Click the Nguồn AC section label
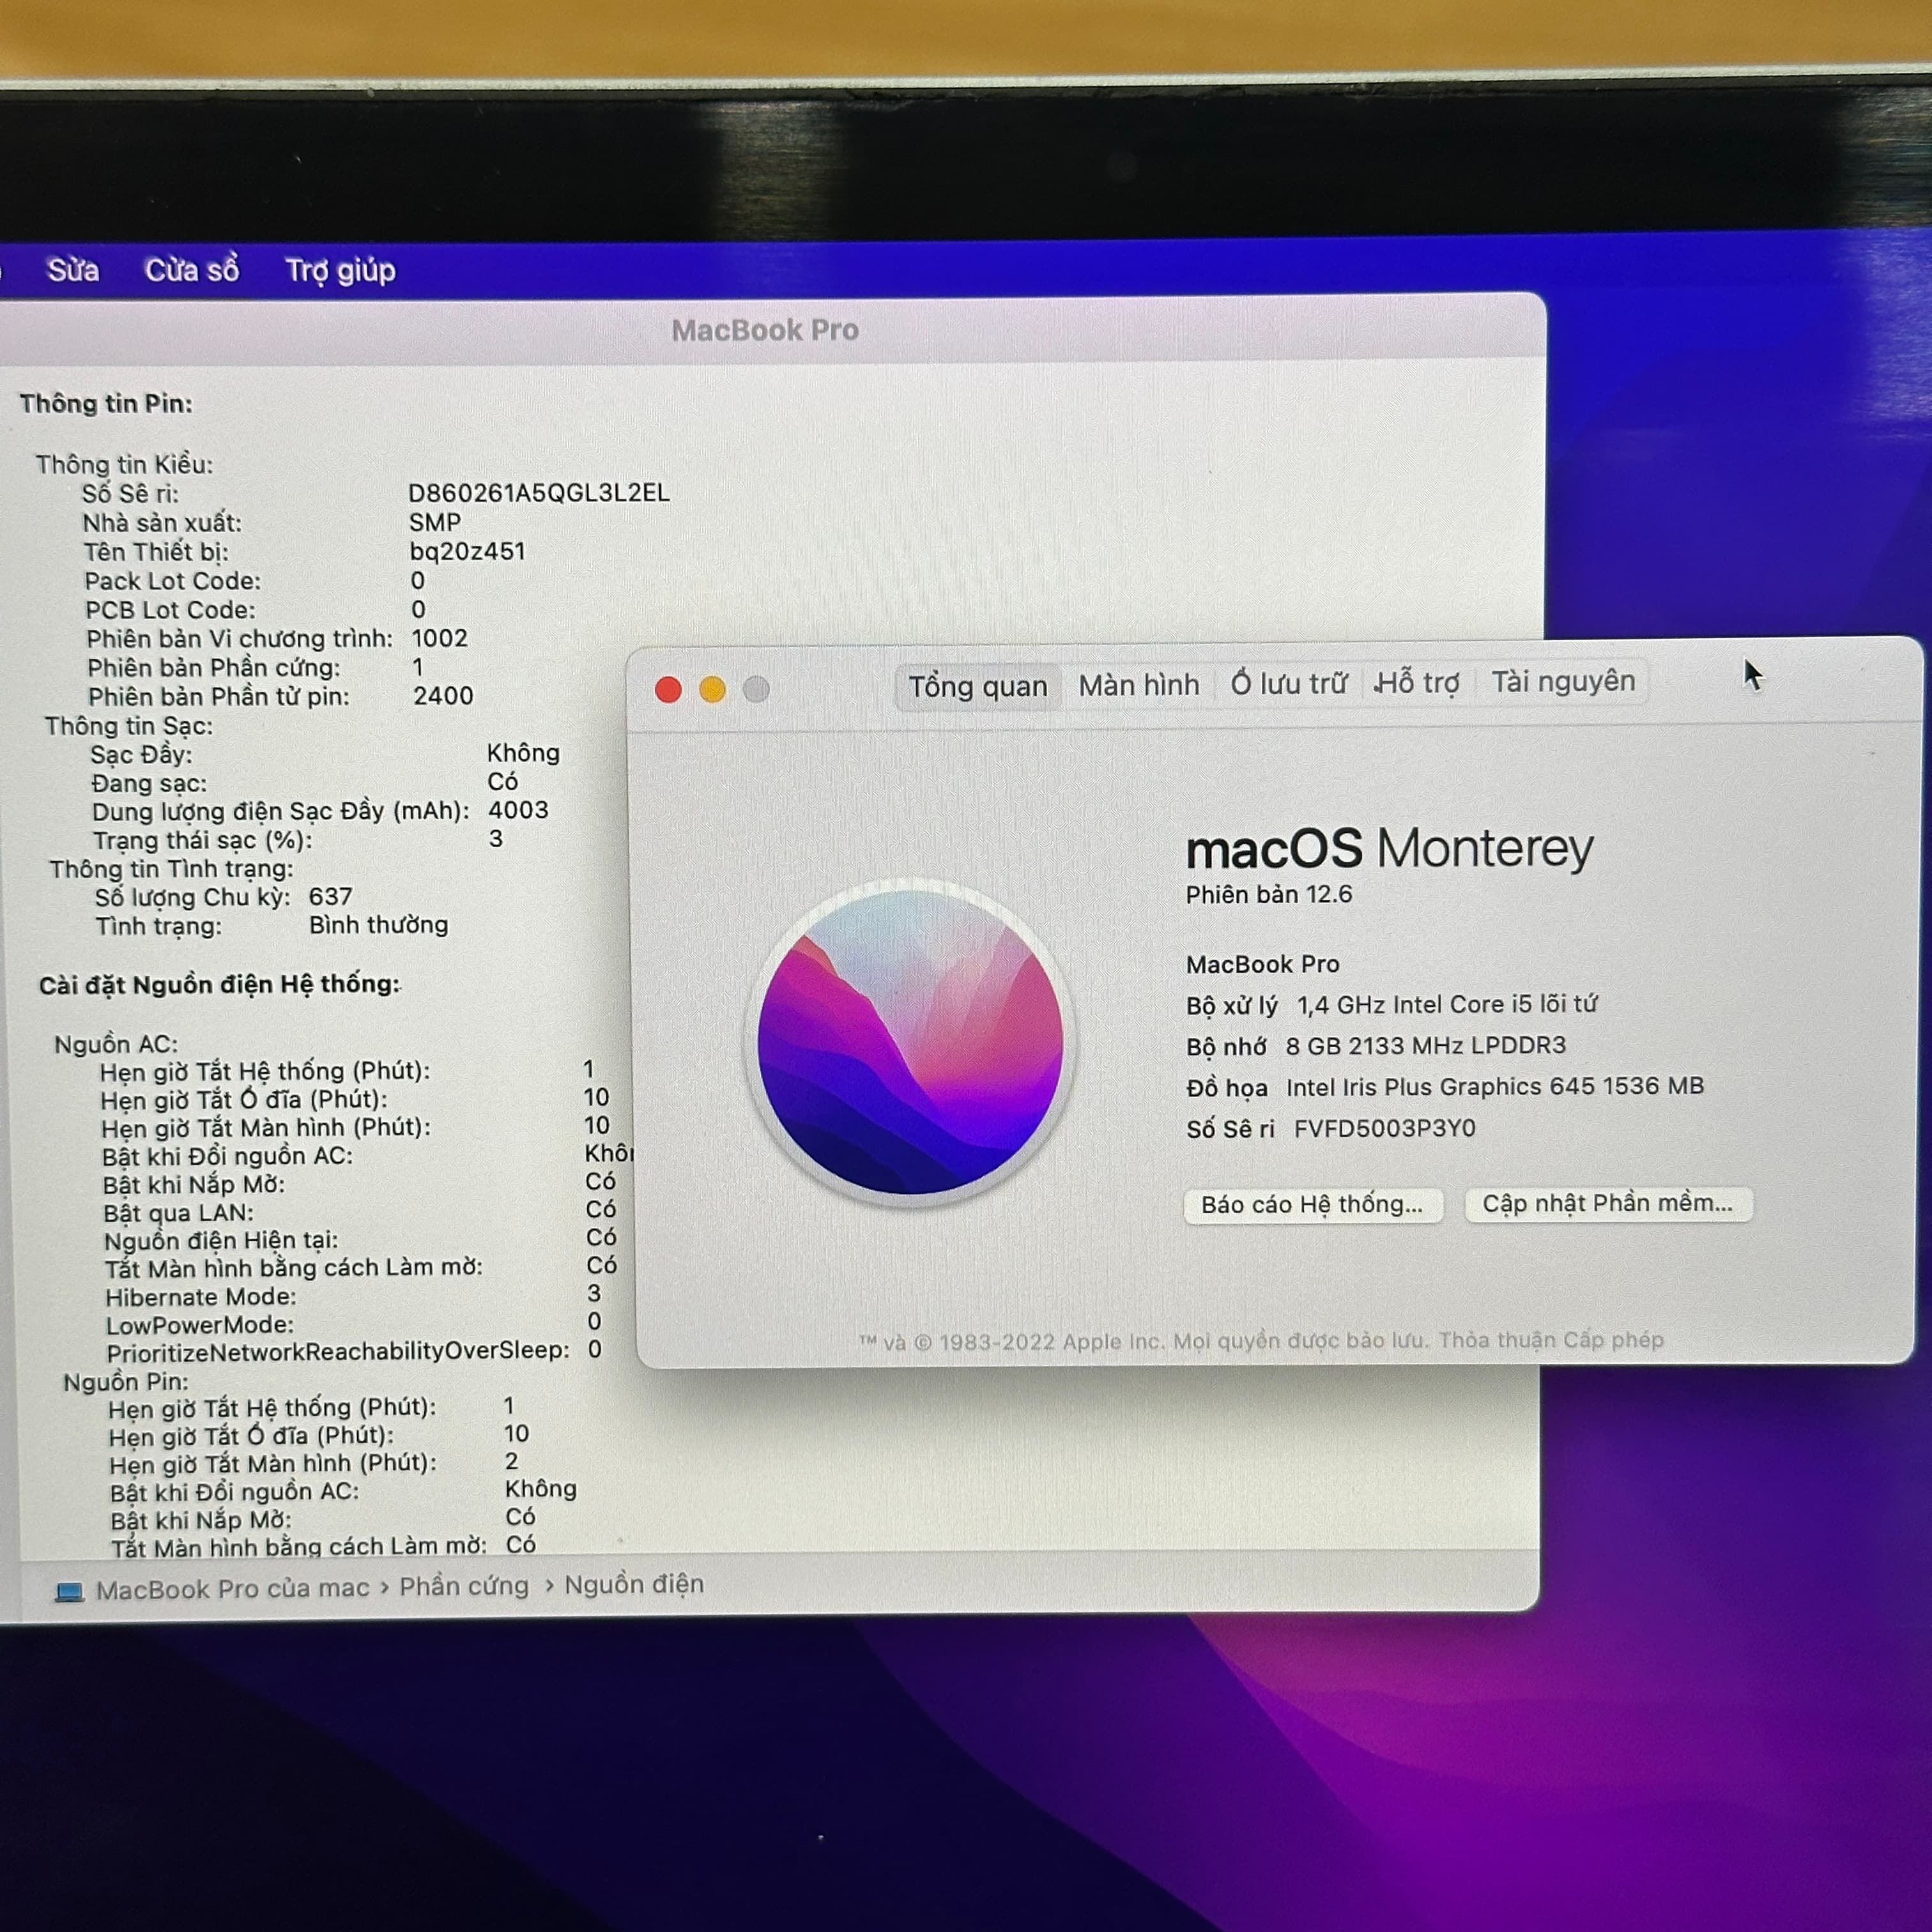 116,1044
